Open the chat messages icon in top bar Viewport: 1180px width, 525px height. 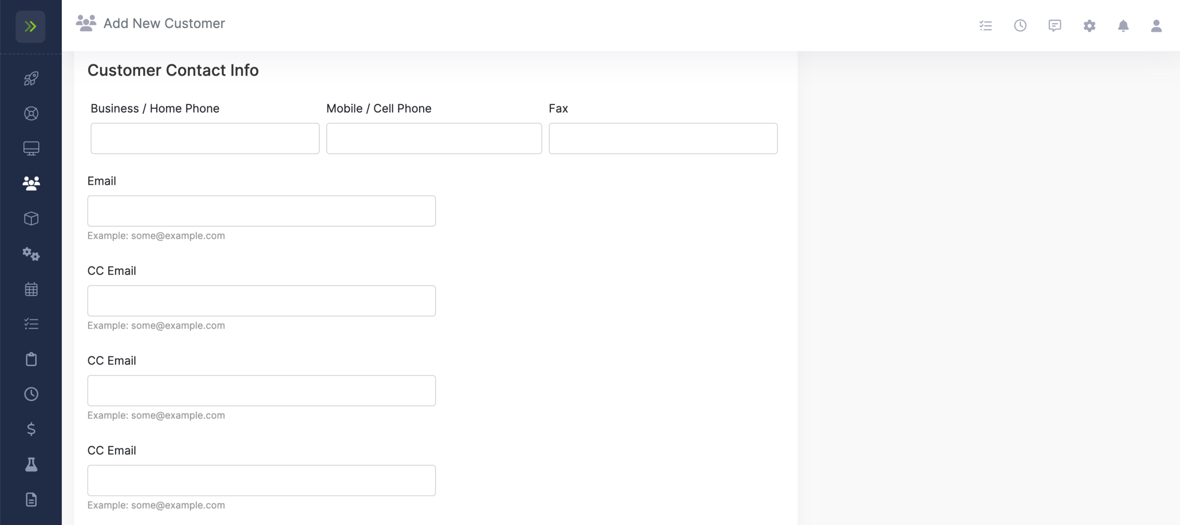[x=1055, y=25]
